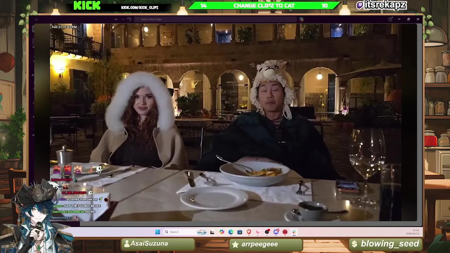Launch Copilot from the taskbar
Viewport: 450px width, 253px height.
tap(221, 232)
